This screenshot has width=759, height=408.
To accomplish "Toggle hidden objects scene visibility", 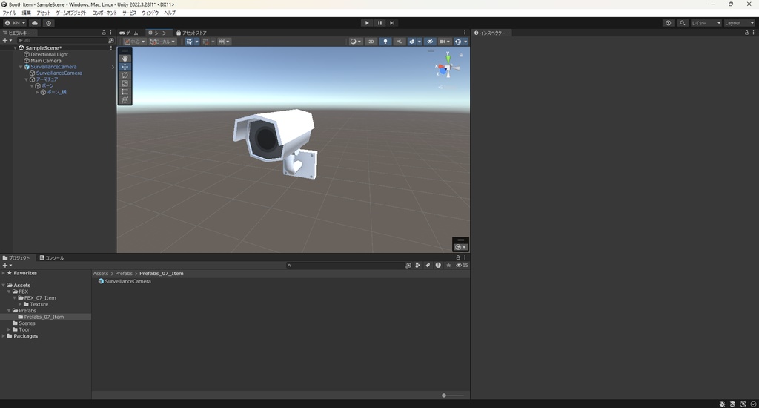I will coord(430,42).
